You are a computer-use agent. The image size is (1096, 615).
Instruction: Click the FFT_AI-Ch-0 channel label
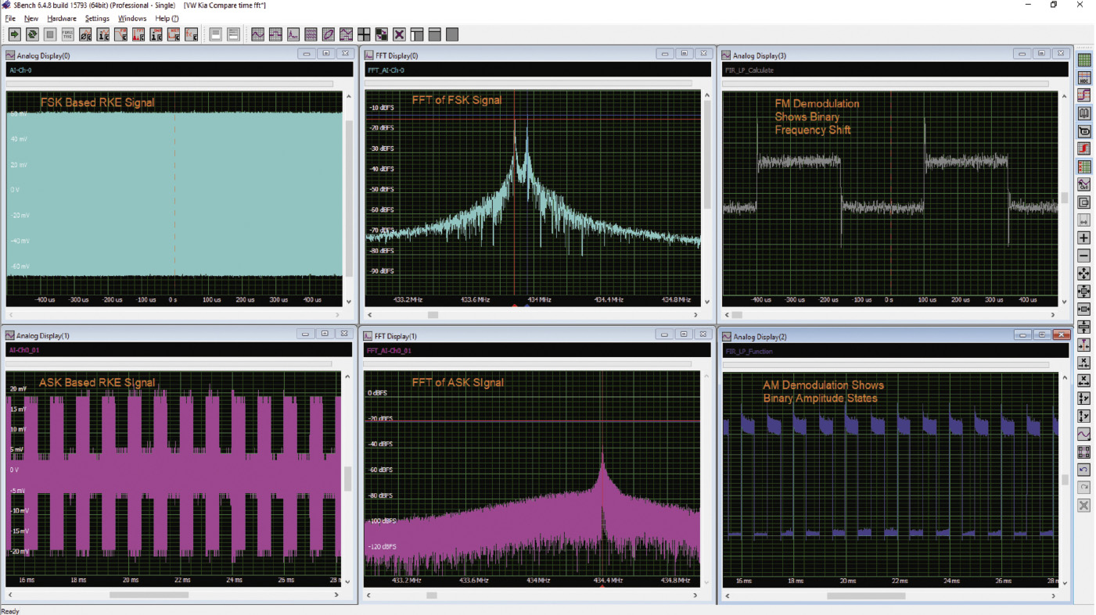click(x=386, y=70)
